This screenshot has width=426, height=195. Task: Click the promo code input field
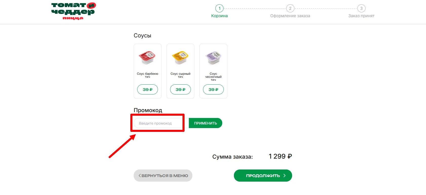pos(157,123)
